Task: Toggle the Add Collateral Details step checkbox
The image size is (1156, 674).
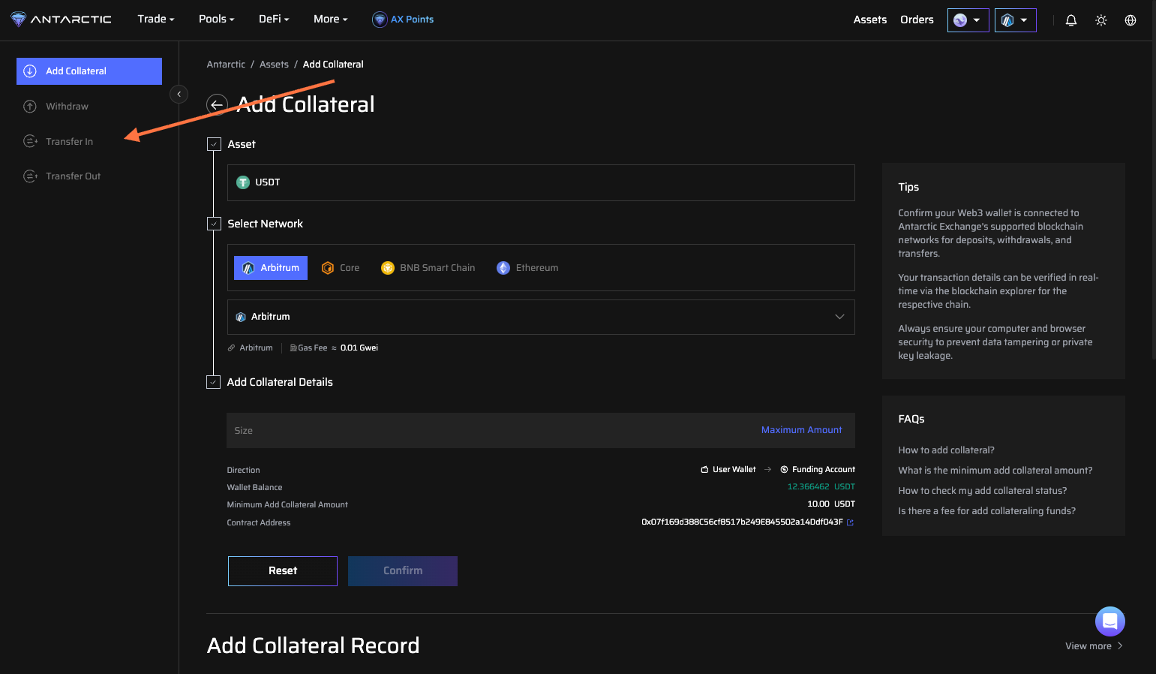Action: point(214,382)
